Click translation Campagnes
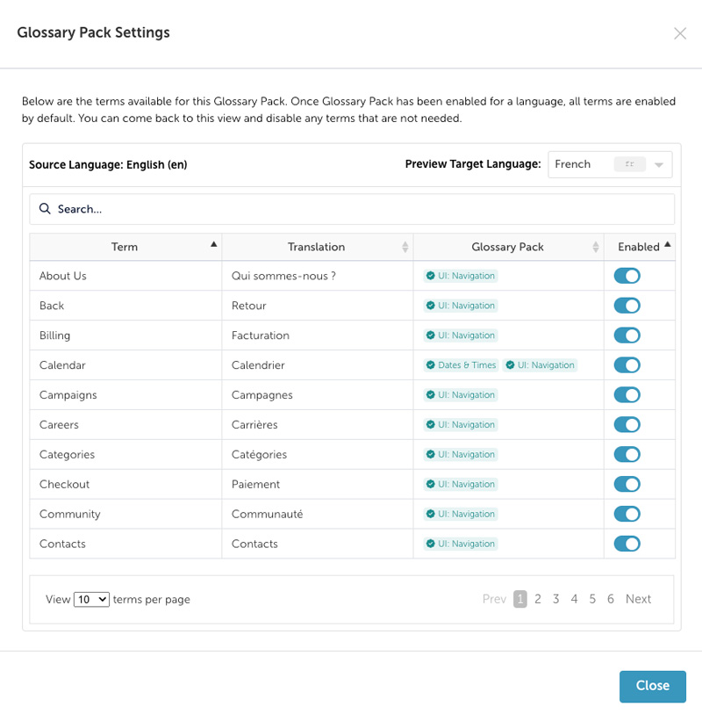The width and height of the screenshot is (702, 721). click(x=261, y=395)
